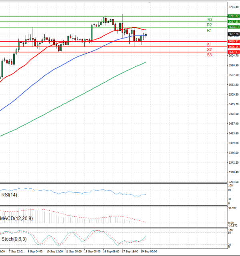Click the 3580.90 price scale value
The height and width of the screenshot is (256, 240).
[x=234, y=65]
